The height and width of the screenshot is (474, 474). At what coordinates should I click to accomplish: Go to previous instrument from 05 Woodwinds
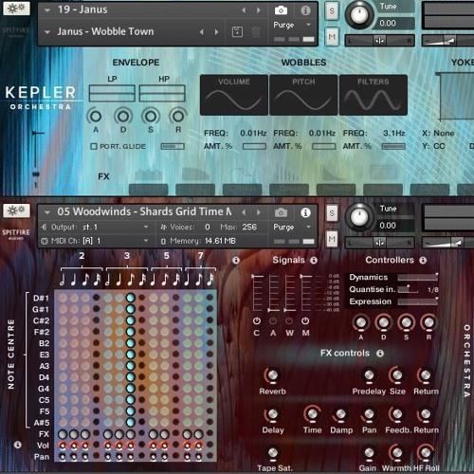click(244, 212)
